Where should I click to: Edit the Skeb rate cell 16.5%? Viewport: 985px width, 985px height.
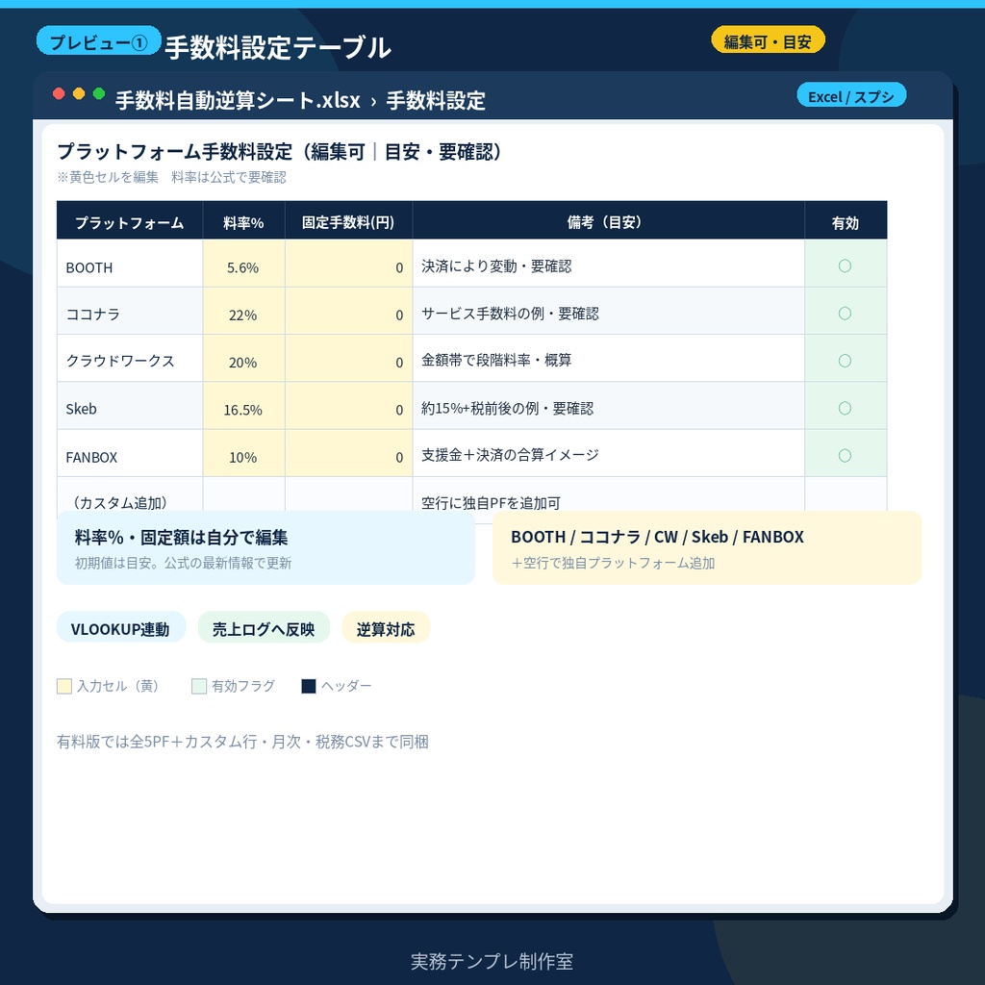click(243, 407)
